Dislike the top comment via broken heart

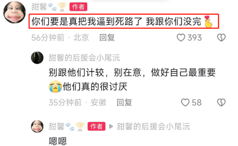221,38
